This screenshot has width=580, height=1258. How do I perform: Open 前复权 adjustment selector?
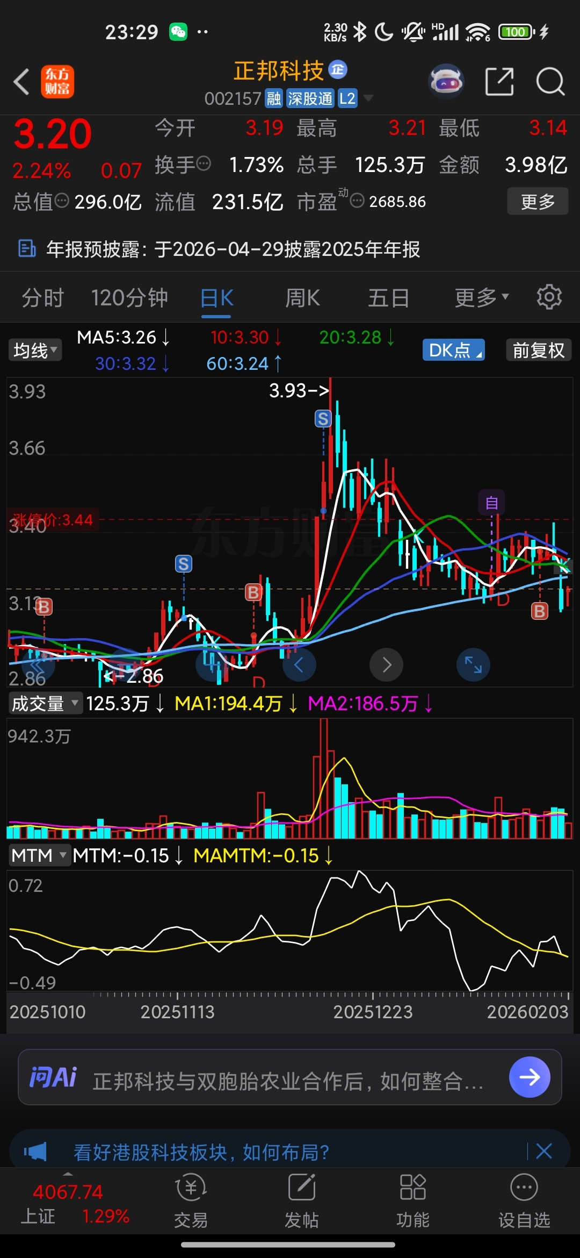point(539,351)
